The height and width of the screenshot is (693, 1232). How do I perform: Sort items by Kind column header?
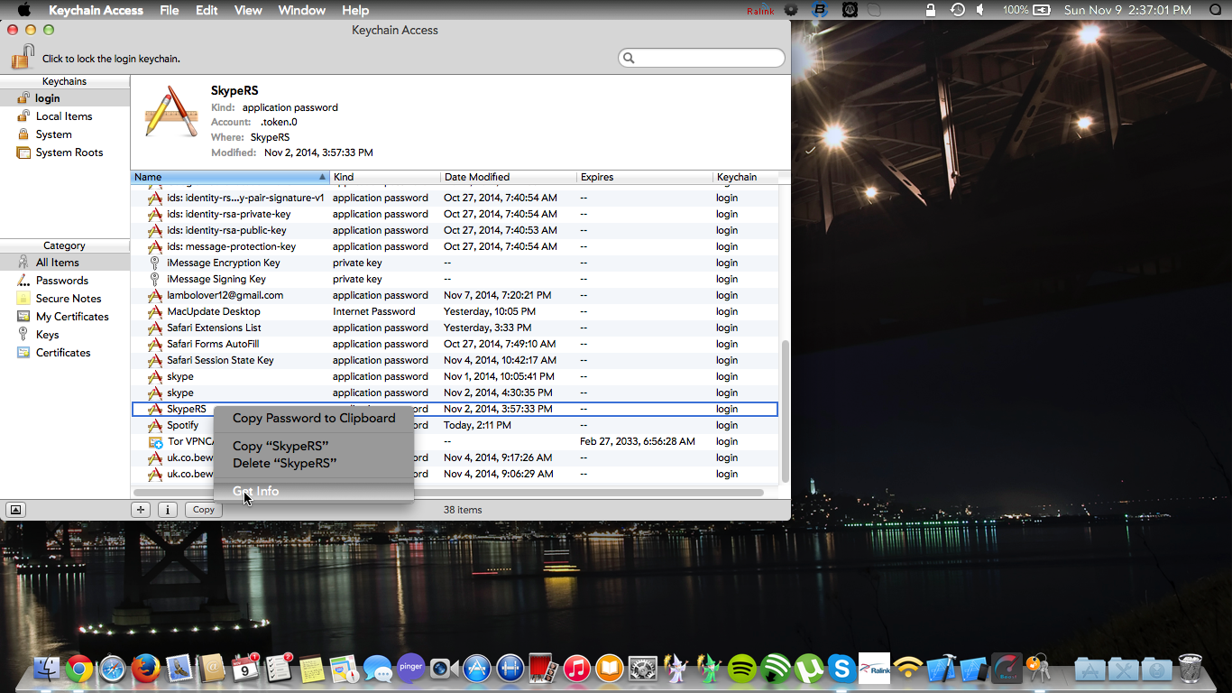tap(385, 177)
